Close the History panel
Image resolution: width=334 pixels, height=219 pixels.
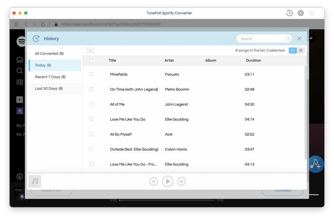click(299, 38)
